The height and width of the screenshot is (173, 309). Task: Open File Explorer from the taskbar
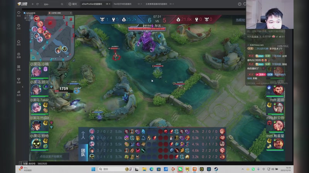(144, 169)
